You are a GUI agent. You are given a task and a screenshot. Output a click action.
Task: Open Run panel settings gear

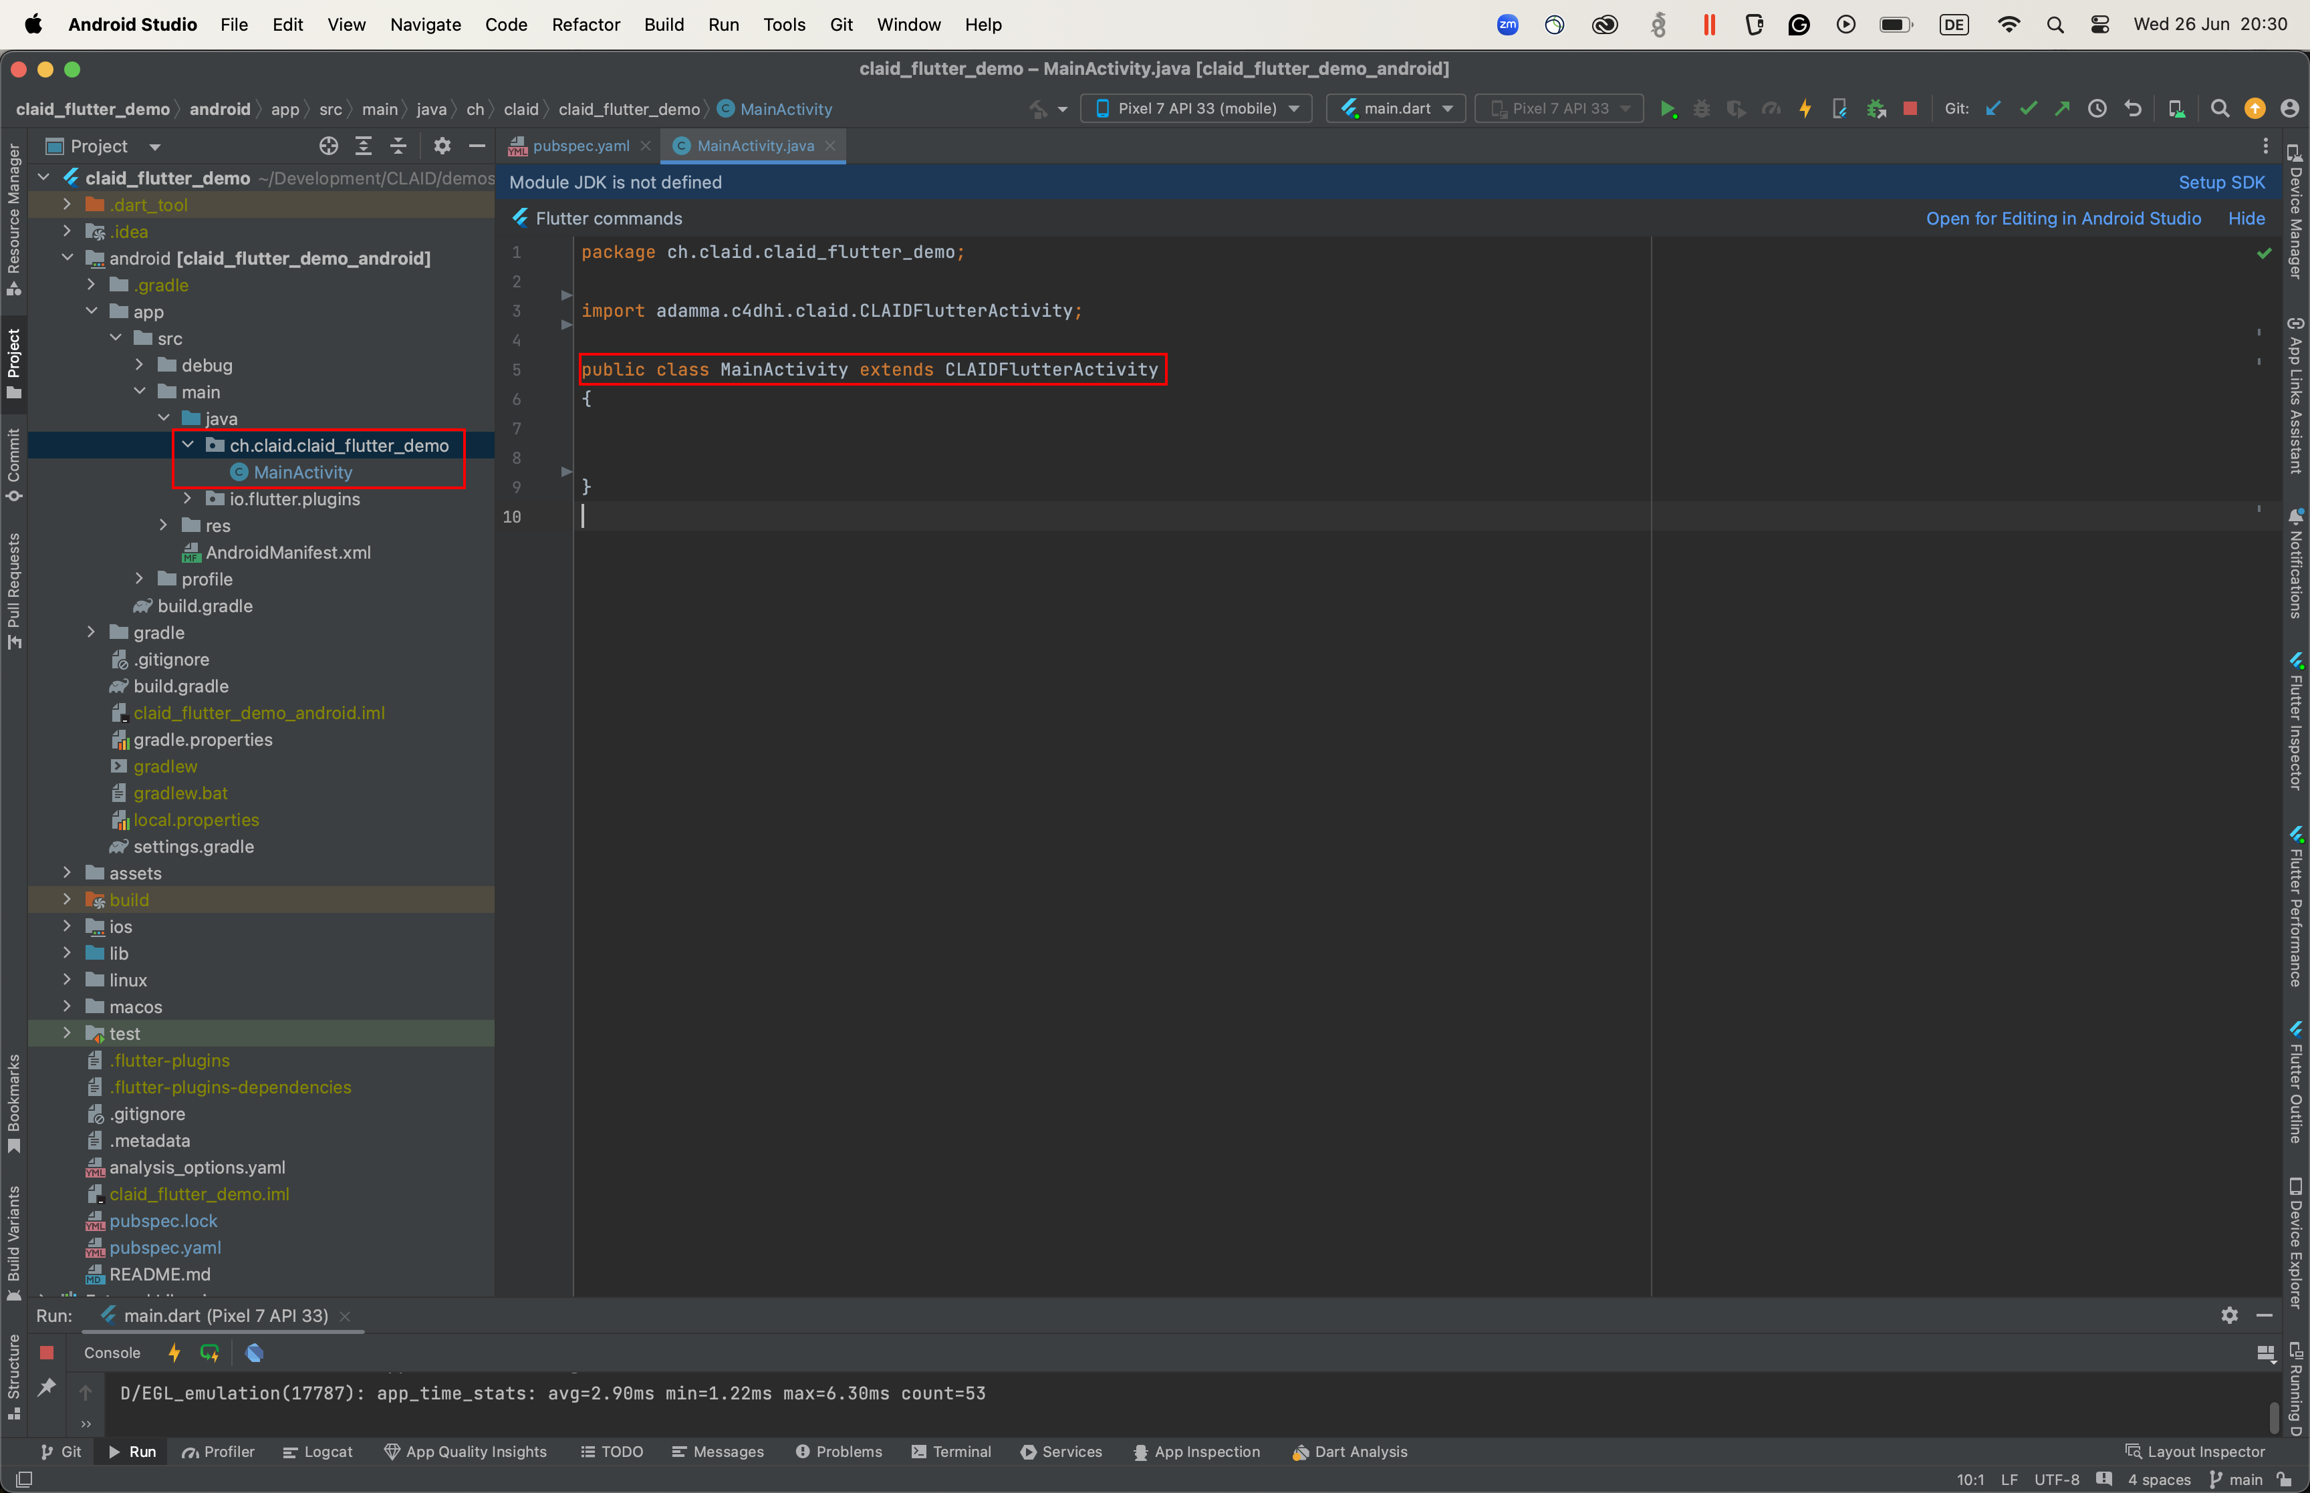[2230, 1316]
